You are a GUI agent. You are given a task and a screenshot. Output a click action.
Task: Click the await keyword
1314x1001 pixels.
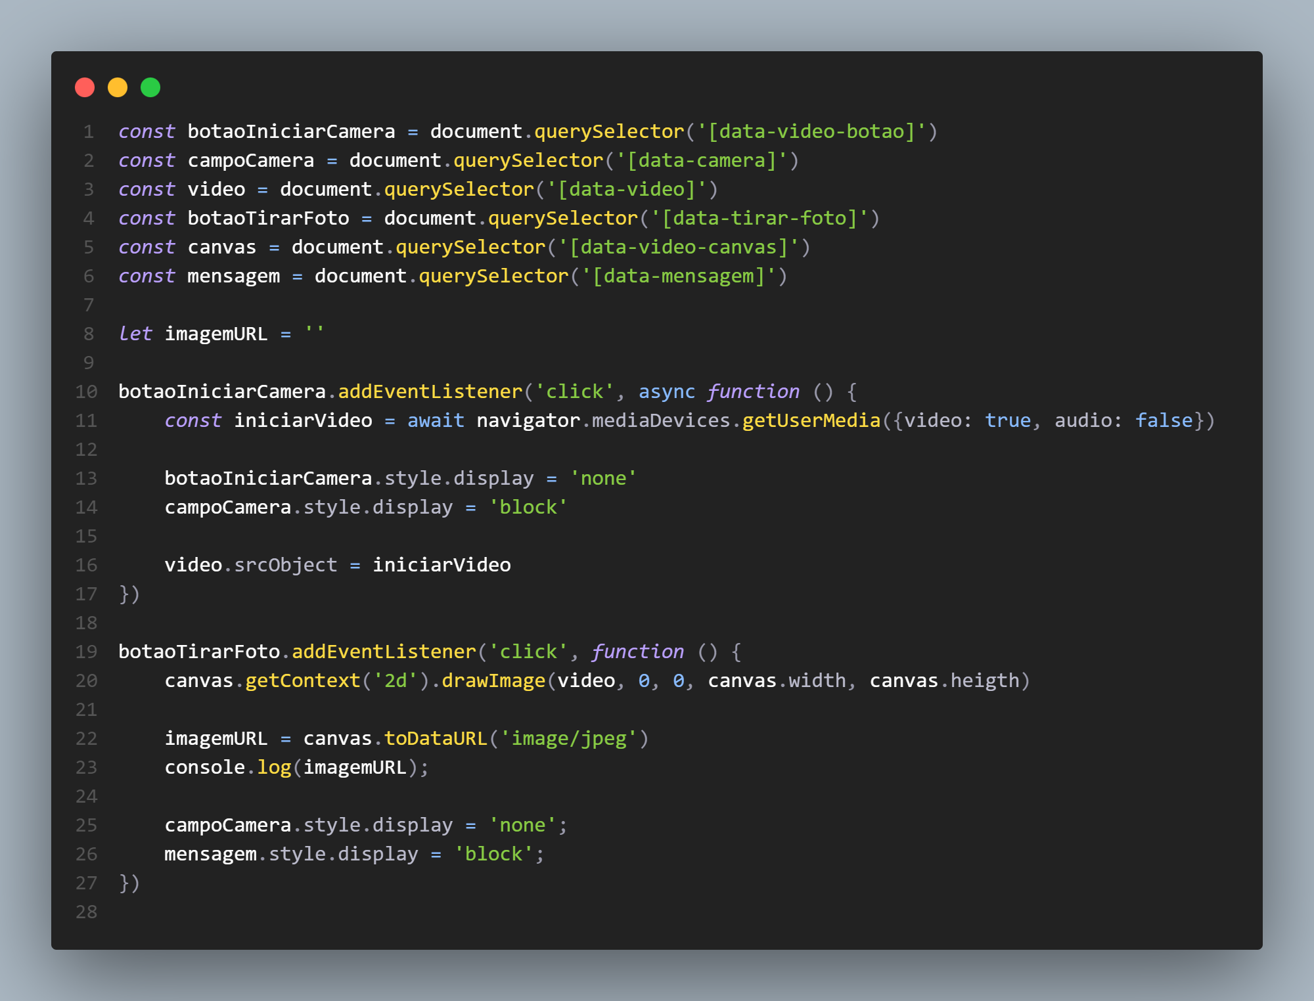(436, 420)
